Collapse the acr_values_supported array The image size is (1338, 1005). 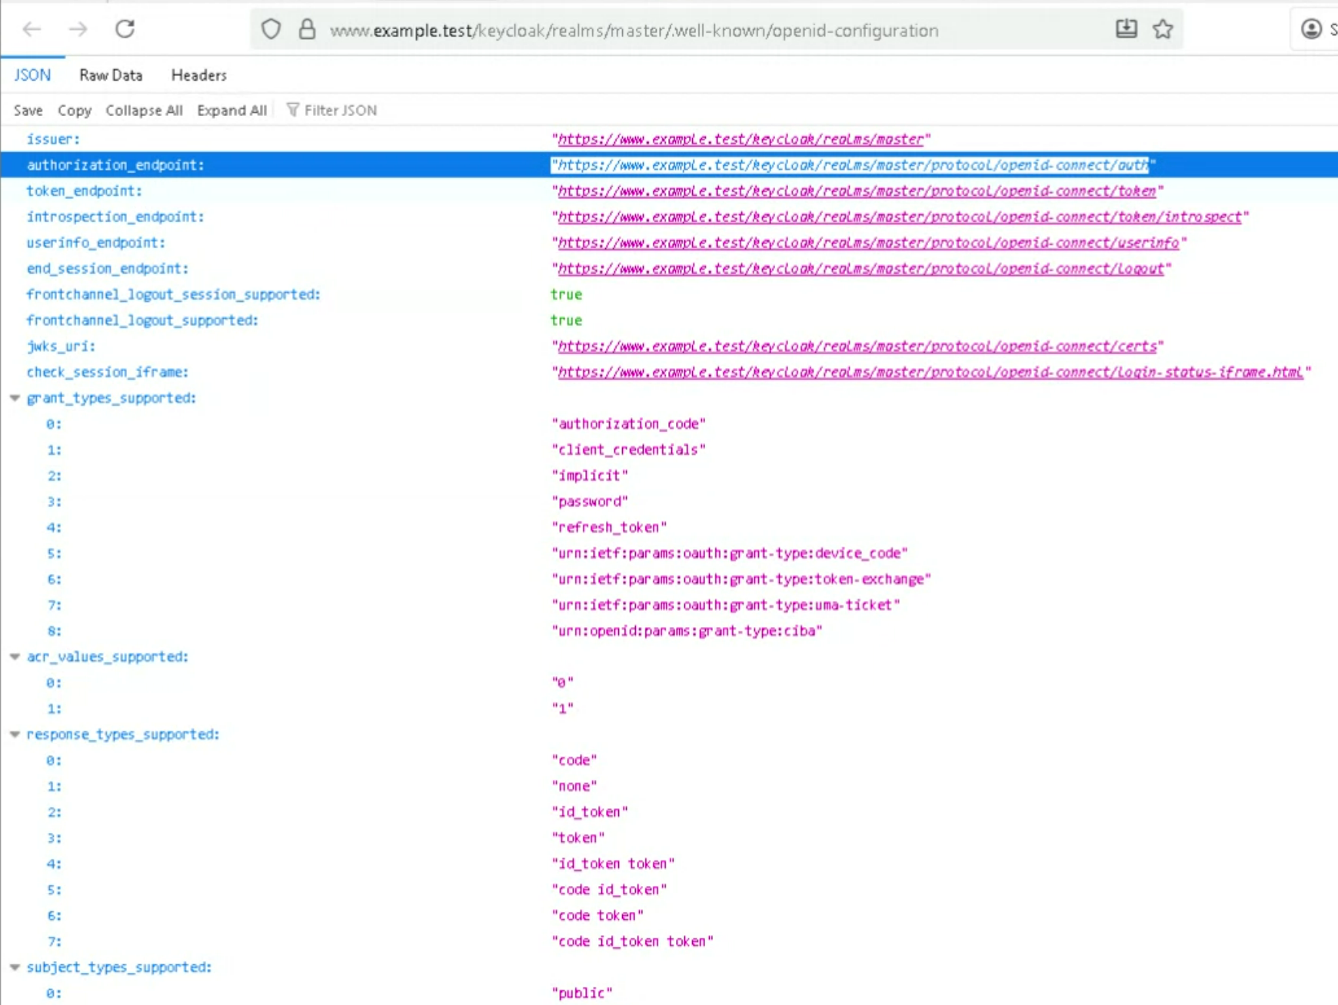pos(15,657)
